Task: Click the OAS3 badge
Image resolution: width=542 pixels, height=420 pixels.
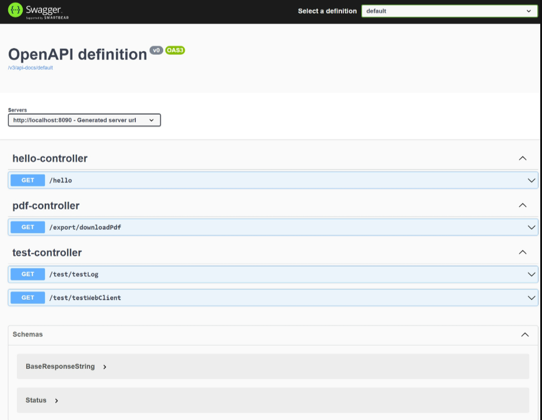Action: tap(175, 51)
